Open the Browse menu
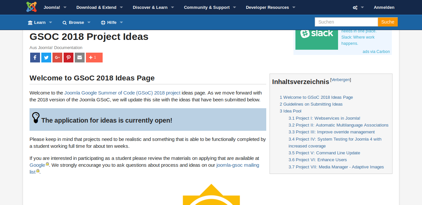Screen dimensions: 422x205 [x=76, y=23]
